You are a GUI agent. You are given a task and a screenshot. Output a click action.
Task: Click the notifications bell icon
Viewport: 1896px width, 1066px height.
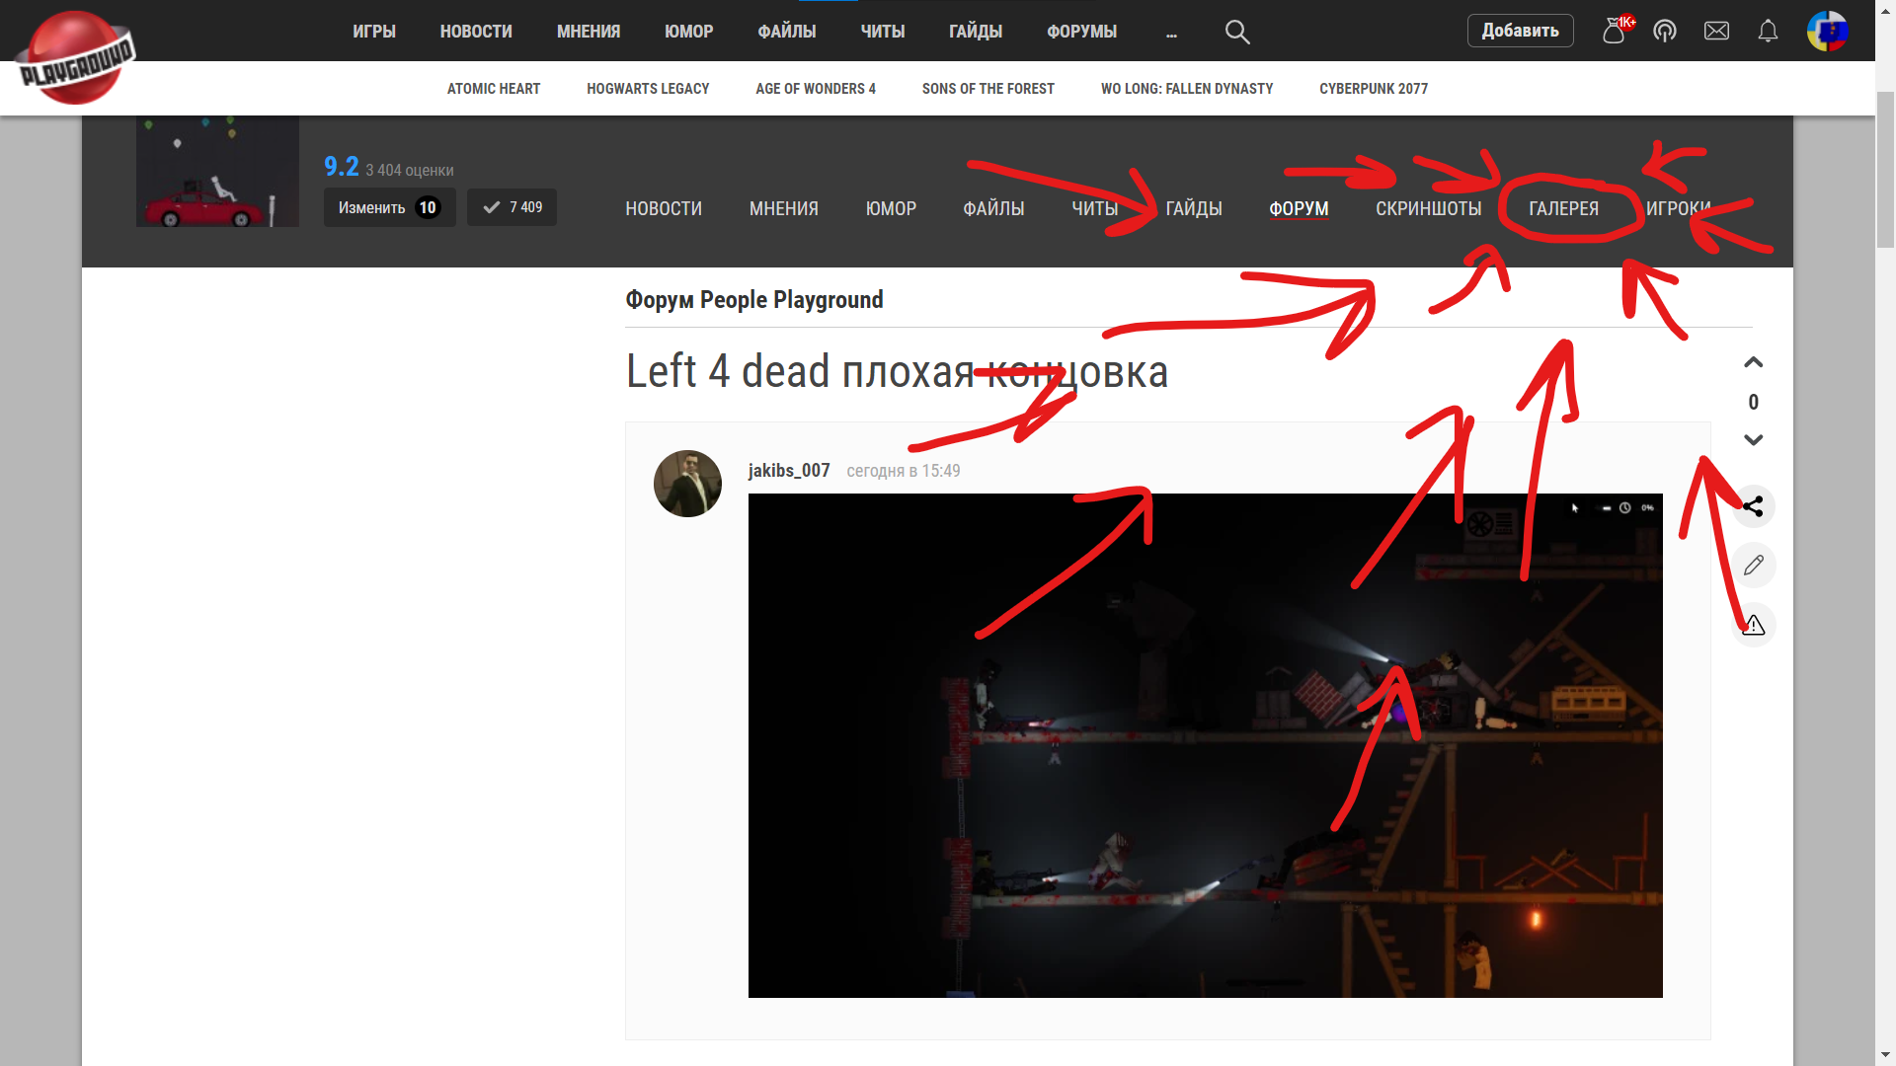(1768, 32)
